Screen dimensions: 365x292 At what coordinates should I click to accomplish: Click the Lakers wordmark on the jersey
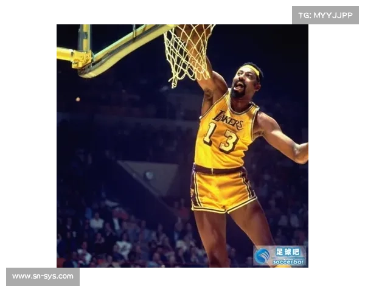[x=228, y=120]
